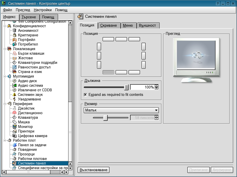The image size is (237, 177).
Task: Click the Анонимност trash icon
Action: click(x=15, y=31)
